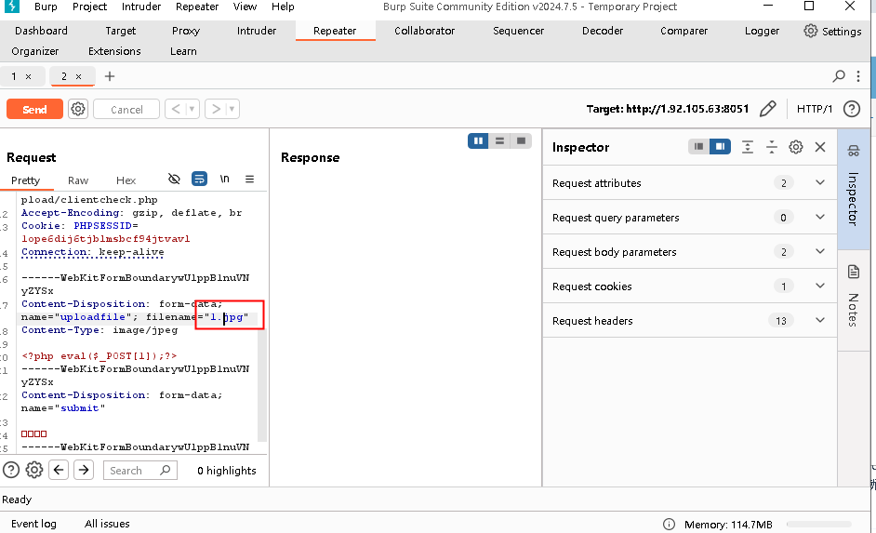Add new Repeater tab plus icon
Screen dimensions: 876x533
tap(110, 76)
